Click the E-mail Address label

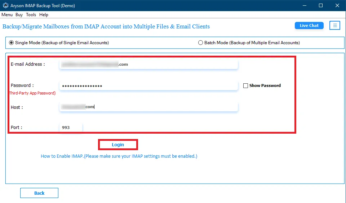(x=28, y=64)
